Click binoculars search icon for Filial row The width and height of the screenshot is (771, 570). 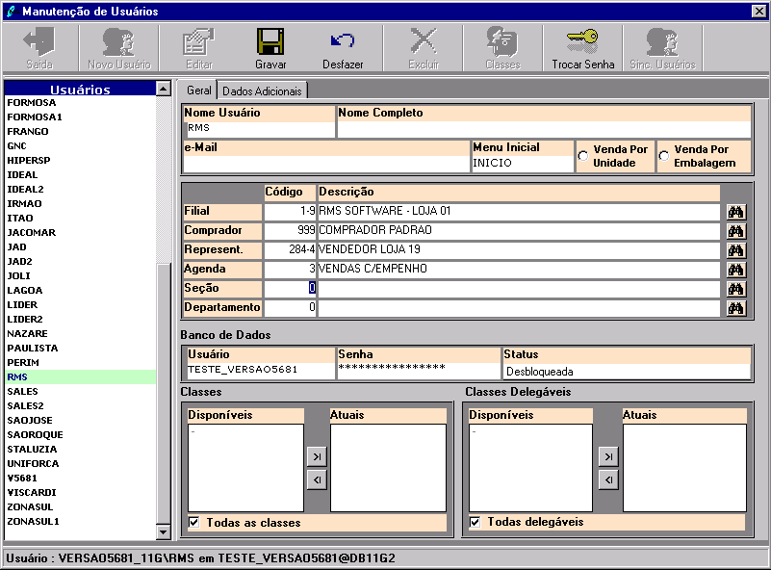click(x=736, y=212)
